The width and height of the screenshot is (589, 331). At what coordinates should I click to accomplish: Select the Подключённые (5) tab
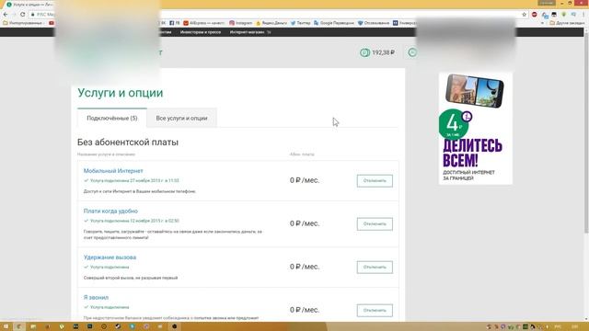pyautogui.click(x=112, y=118)
